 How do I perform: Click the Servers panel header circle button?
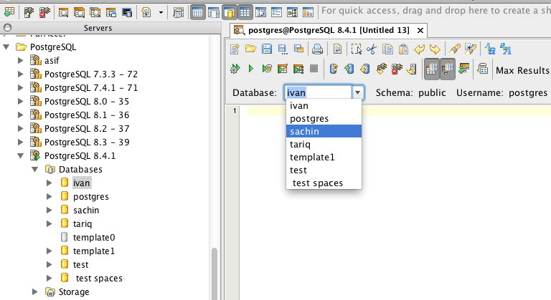[x=7, y=27]
